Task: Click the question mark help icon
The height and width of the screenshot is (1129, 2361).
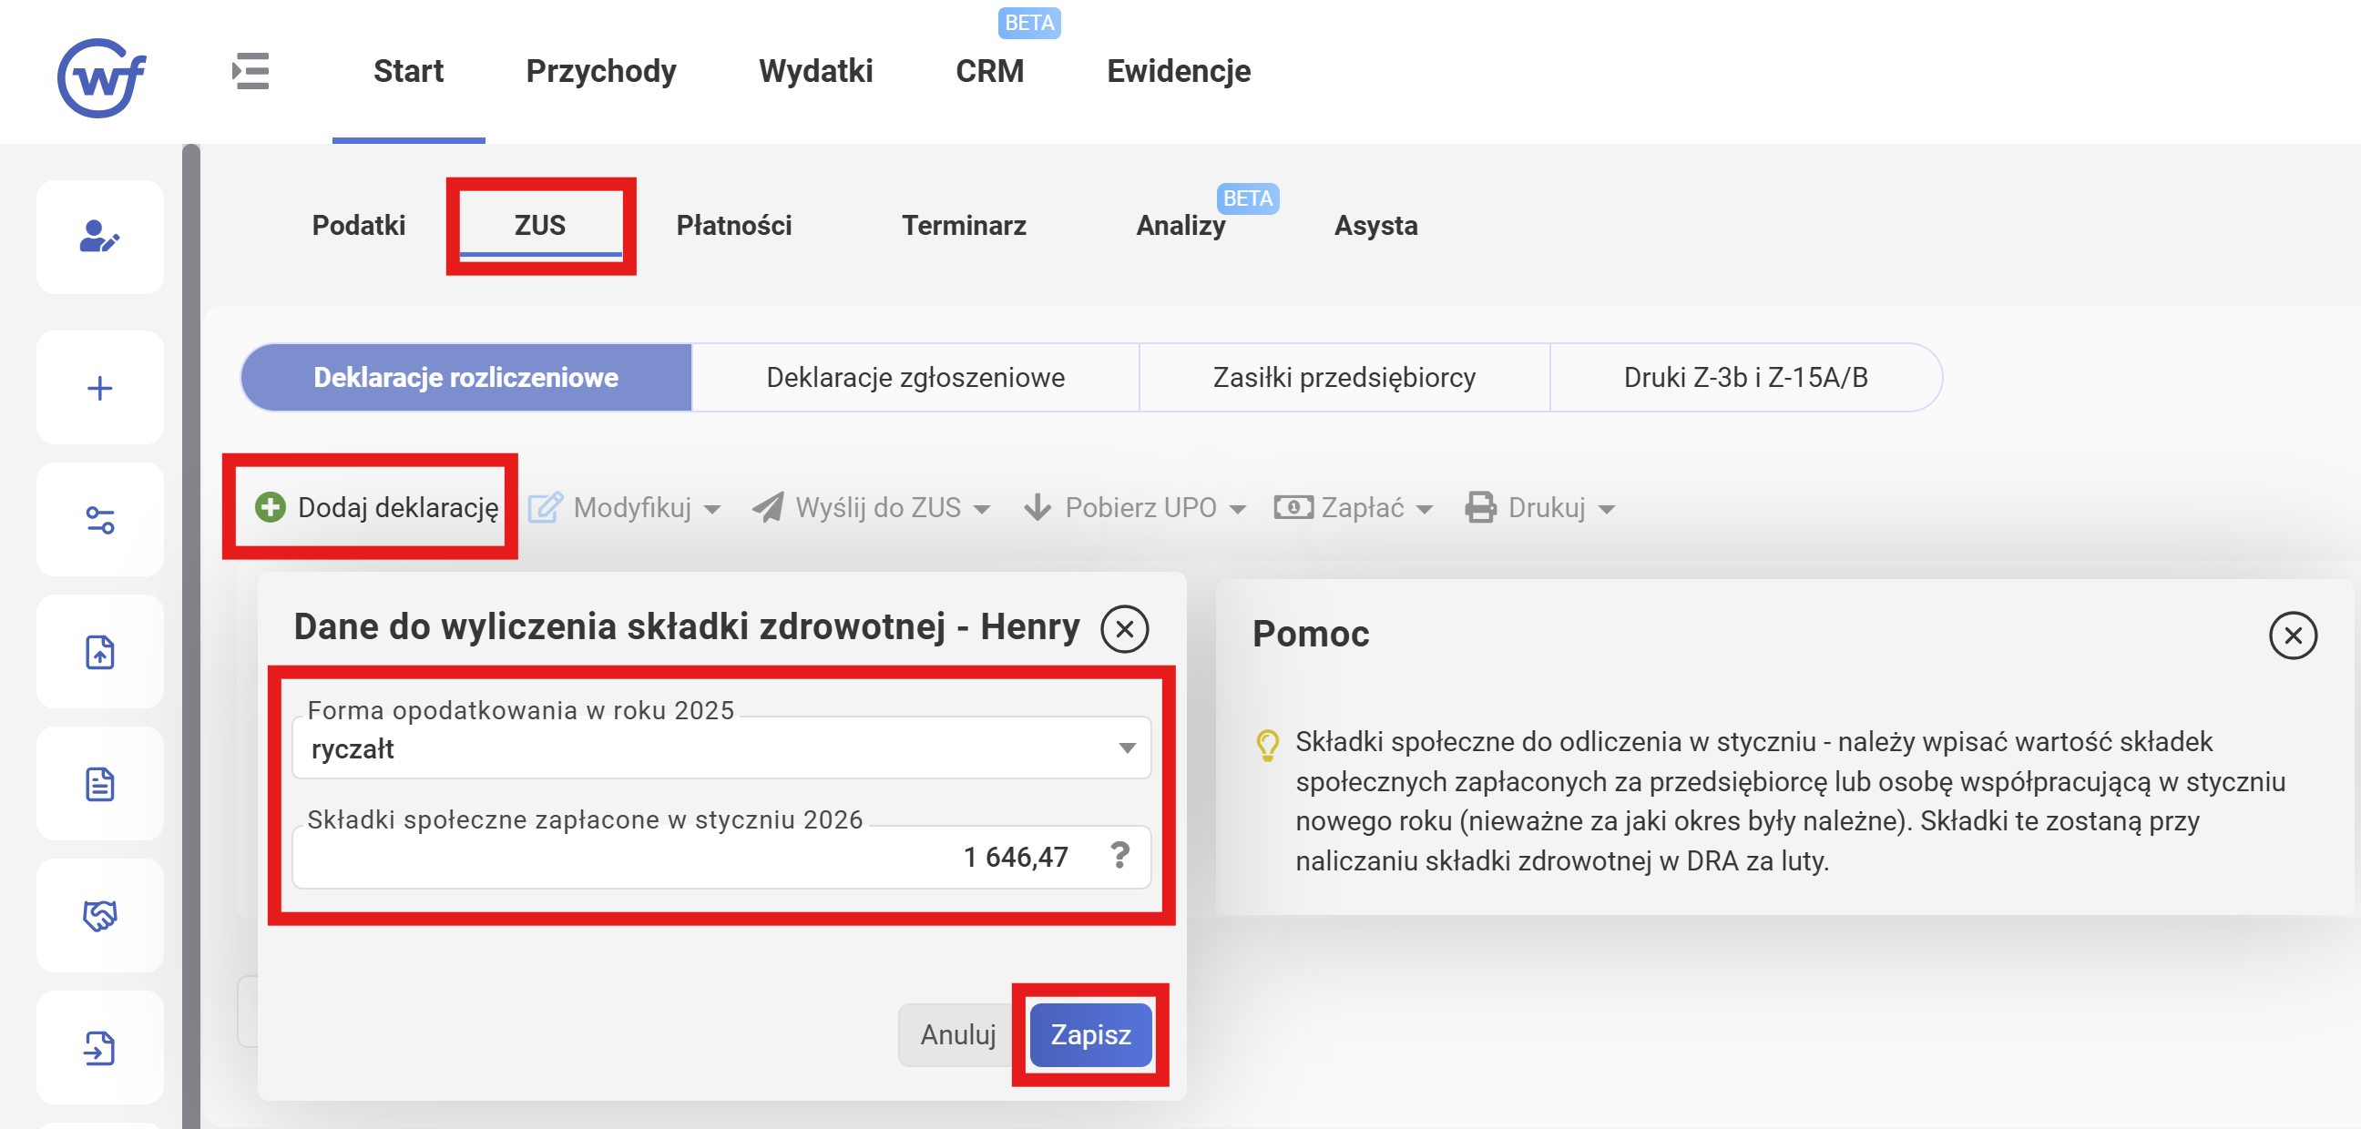Action: (1119, 856)
